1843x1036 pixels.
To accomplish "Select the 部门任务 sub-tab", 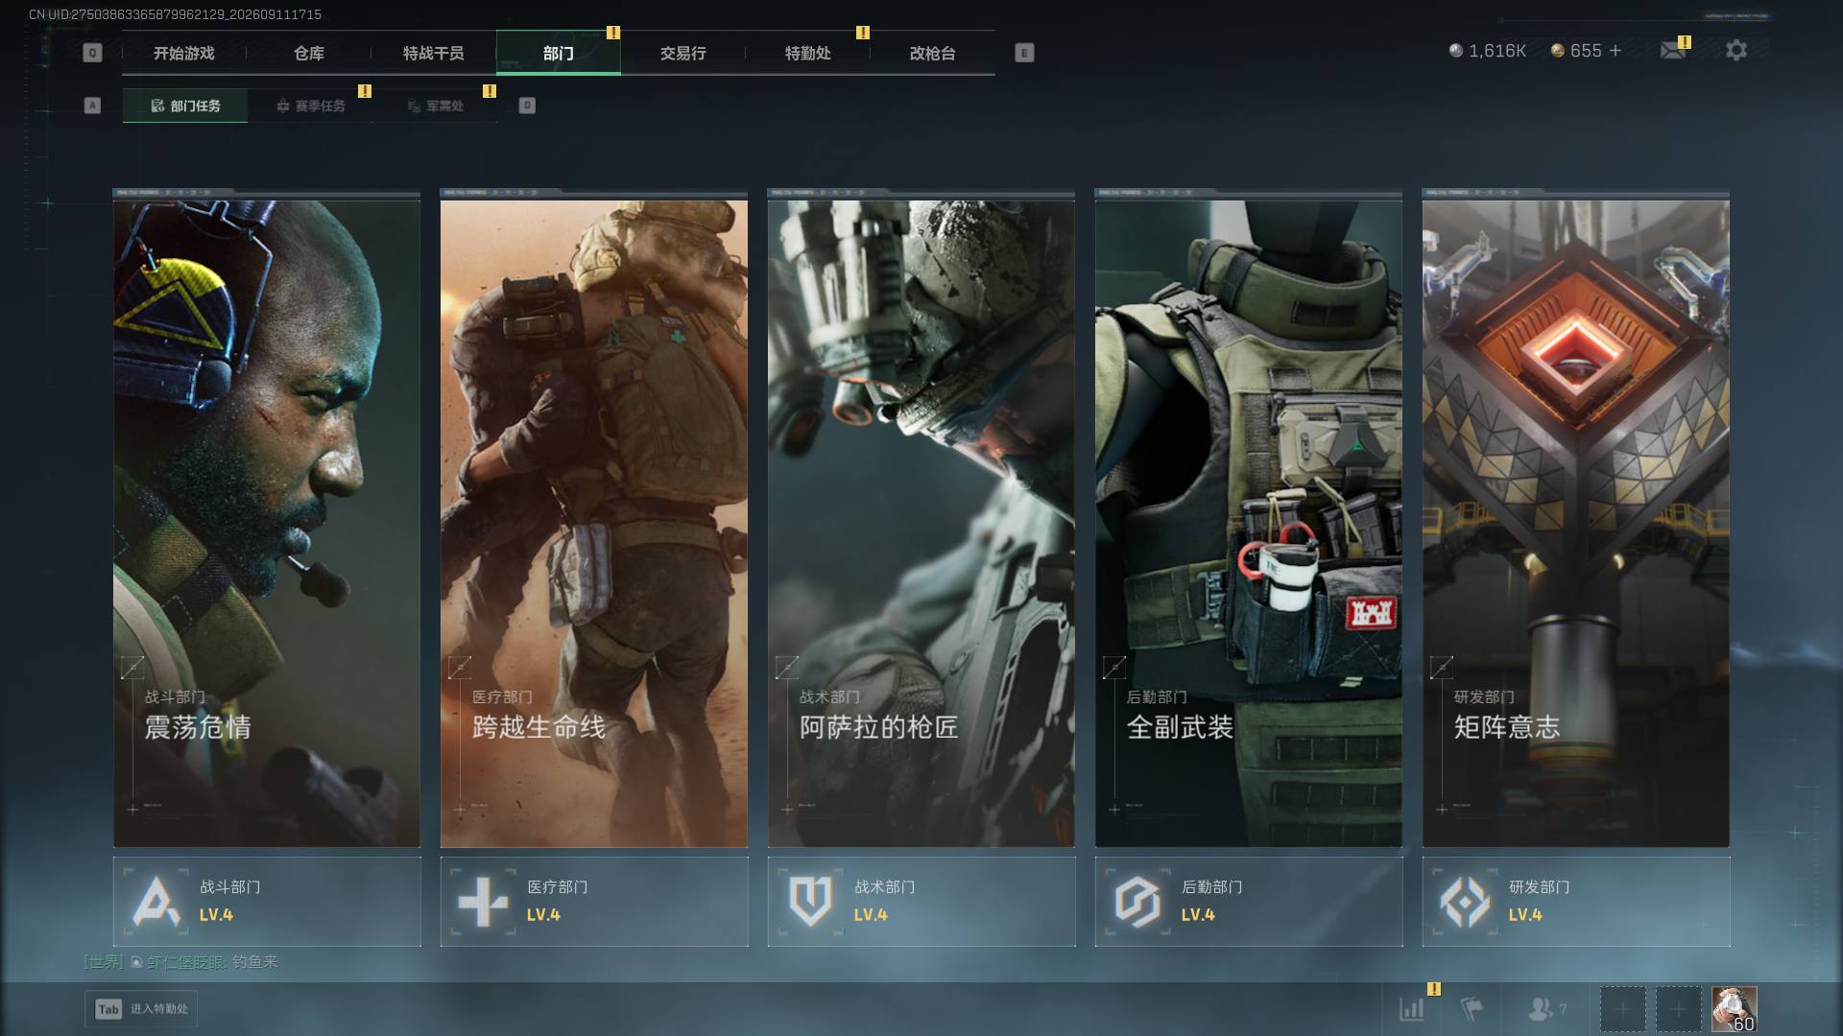I will click(x=185, y=106).
